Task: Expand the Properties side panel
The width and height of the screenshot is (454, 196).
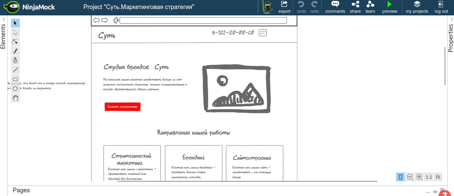Action: pyautogui.click(x=451, y=37)
